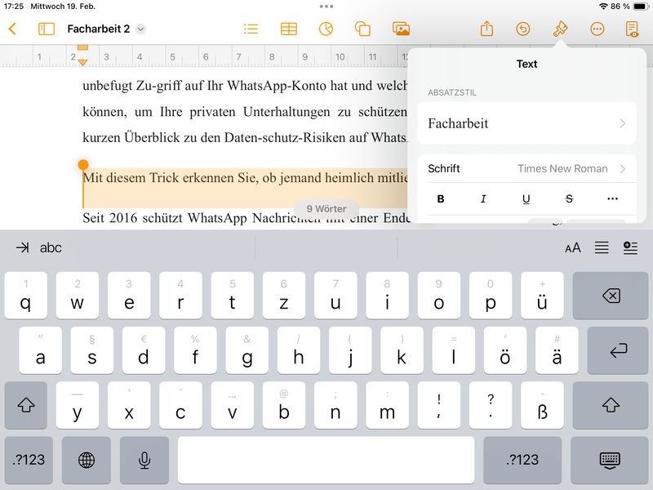The image size is (653, 490).
Task: Tap the Wi-Fi status icon
Action: coord(603,7)
